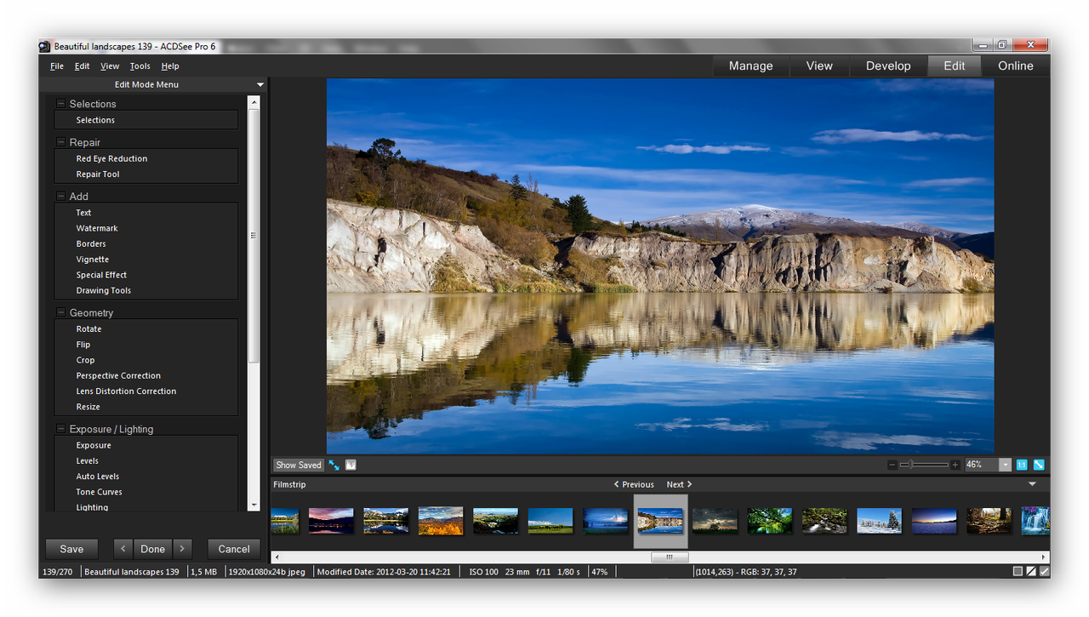Click the edit menu vertical scrollbar thumb

coord(254,235)
